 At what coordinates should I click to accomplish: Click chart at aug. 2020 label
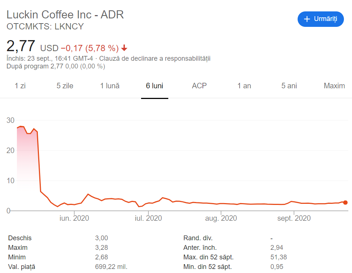pos(221,218)
